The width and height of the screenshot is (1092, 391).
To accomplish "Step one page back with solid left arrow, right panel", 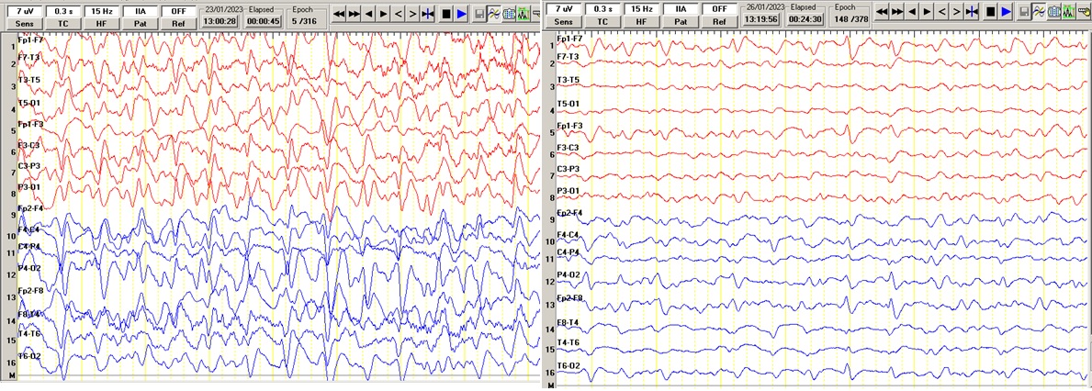I will pyautogui.click(x=912, y=13).
